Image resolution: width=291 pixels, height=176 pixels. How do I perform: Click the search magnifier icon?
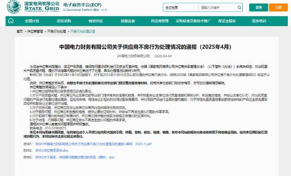pyautogui.click(x=239, y=7)
